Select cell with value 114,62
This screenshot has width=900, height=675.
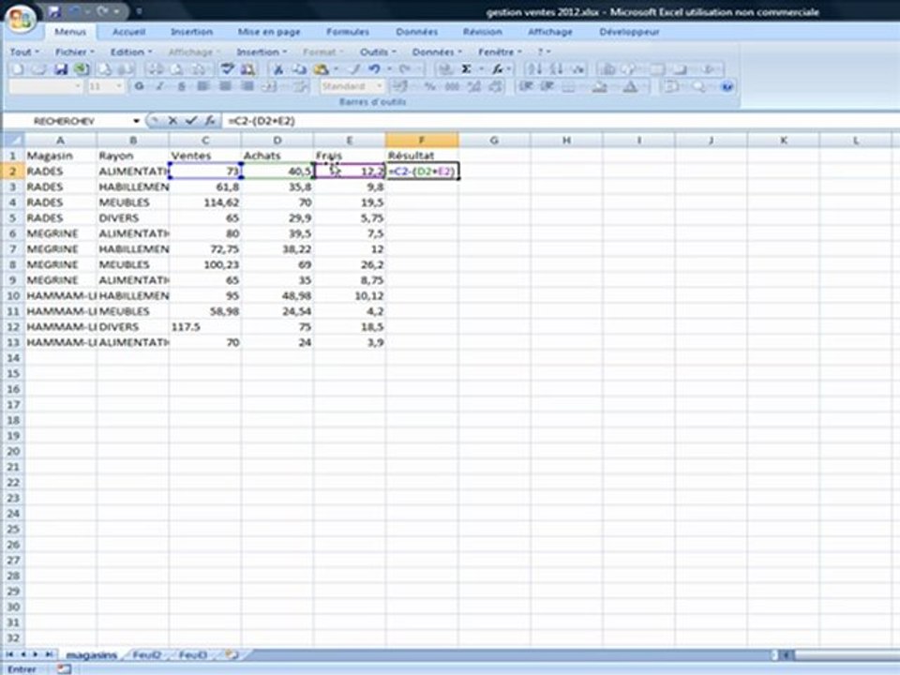pyautogui.click(x=205, y=202)
